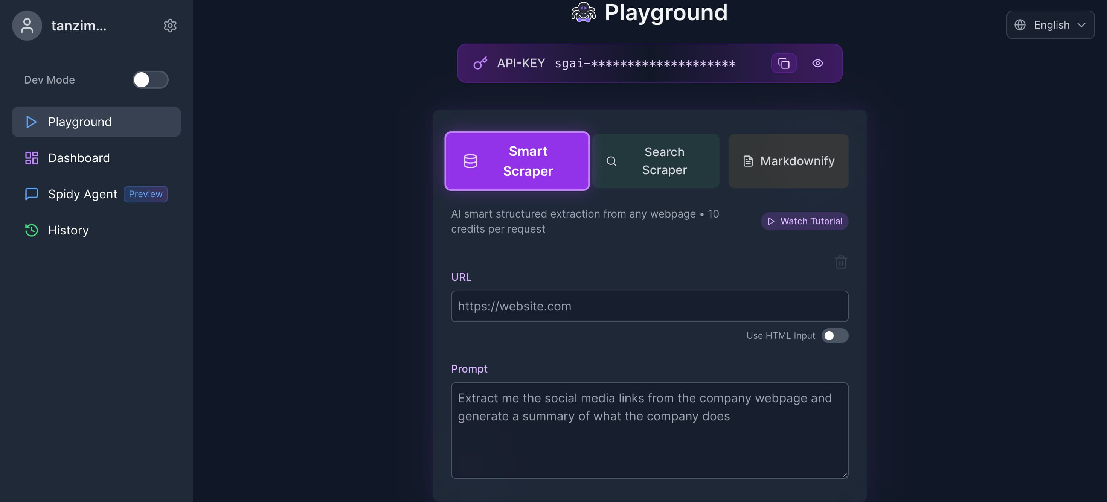Click the key icon in the API-KEY bar
This screenshot has height=502, width=1107.
click(x=480, y=64)
